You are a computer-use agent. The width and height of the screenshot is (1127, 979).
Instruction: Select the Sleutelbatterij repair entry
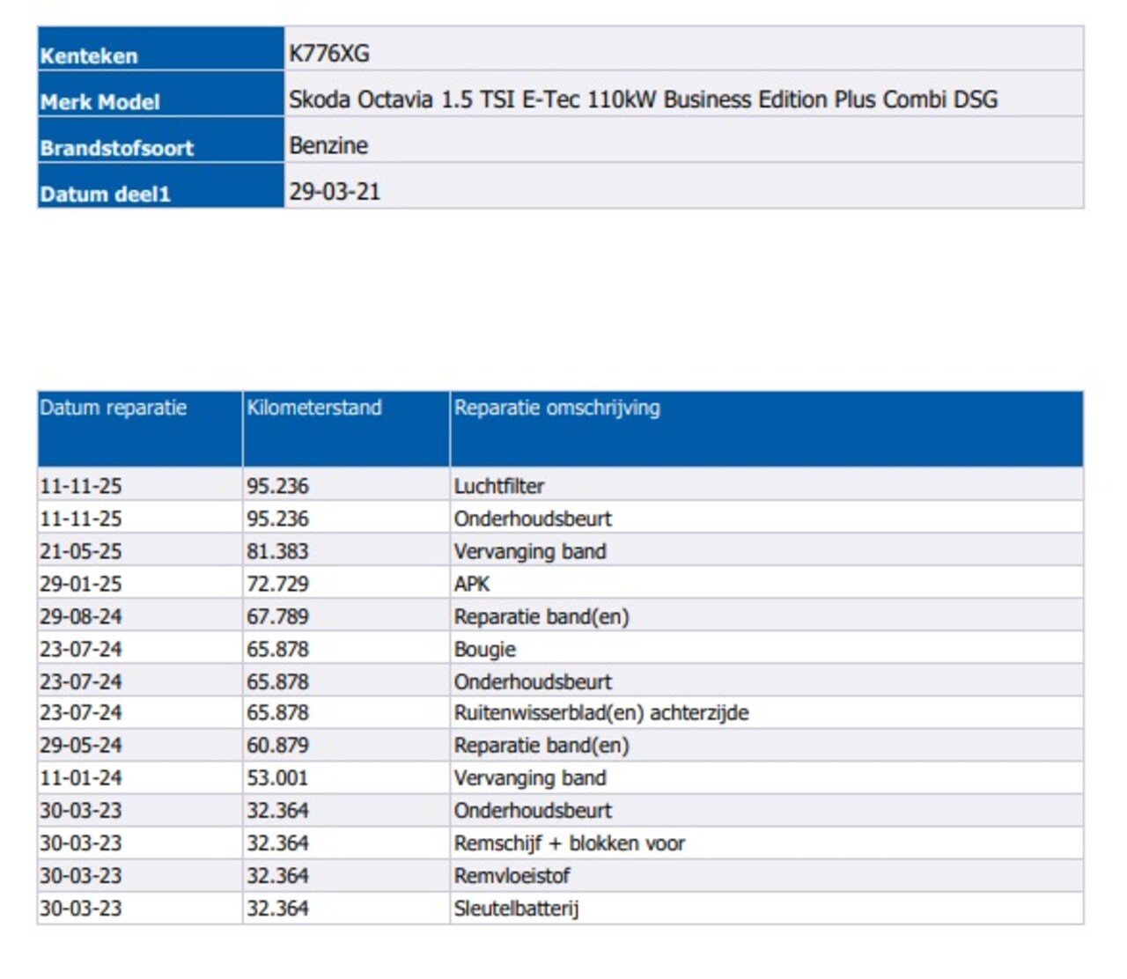click(x=516, y=909)
